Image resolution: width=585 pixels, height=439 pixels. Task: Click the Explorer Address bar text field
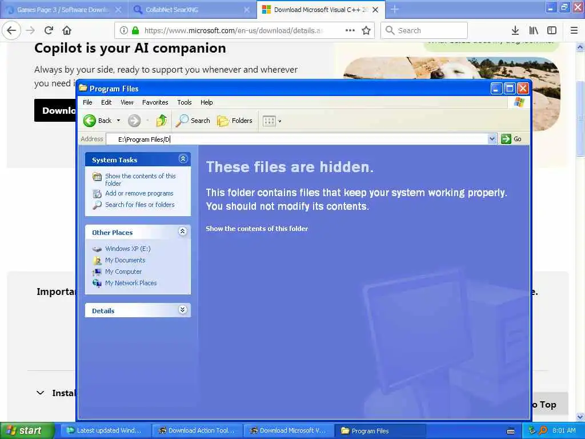[x=297, y=139]
